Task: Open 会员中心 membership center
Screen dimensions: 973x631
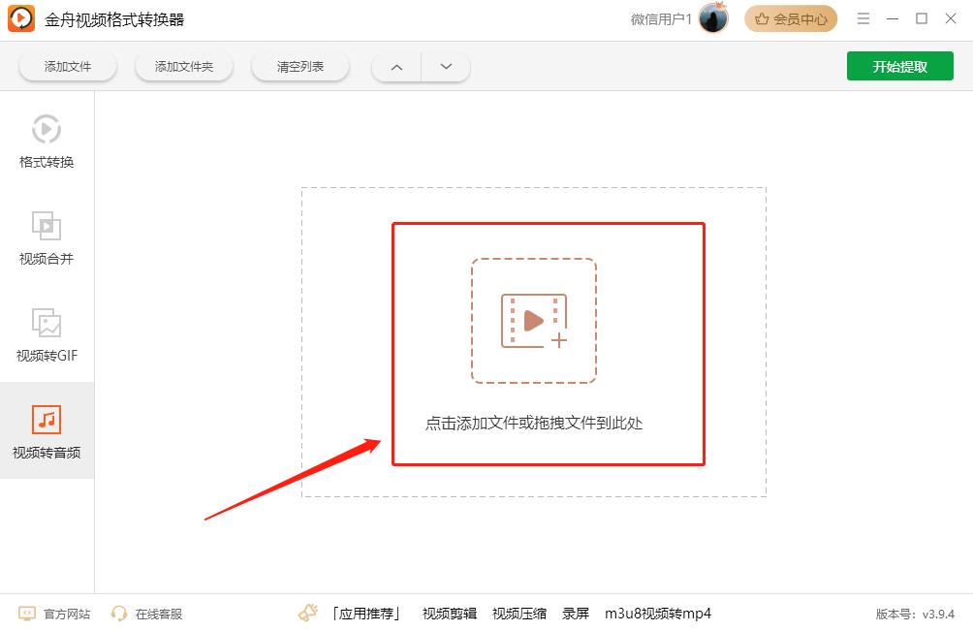Action: coord(790,18)
